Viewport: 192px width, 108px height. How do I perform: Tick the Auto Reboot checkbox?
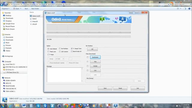click(48, 49)
